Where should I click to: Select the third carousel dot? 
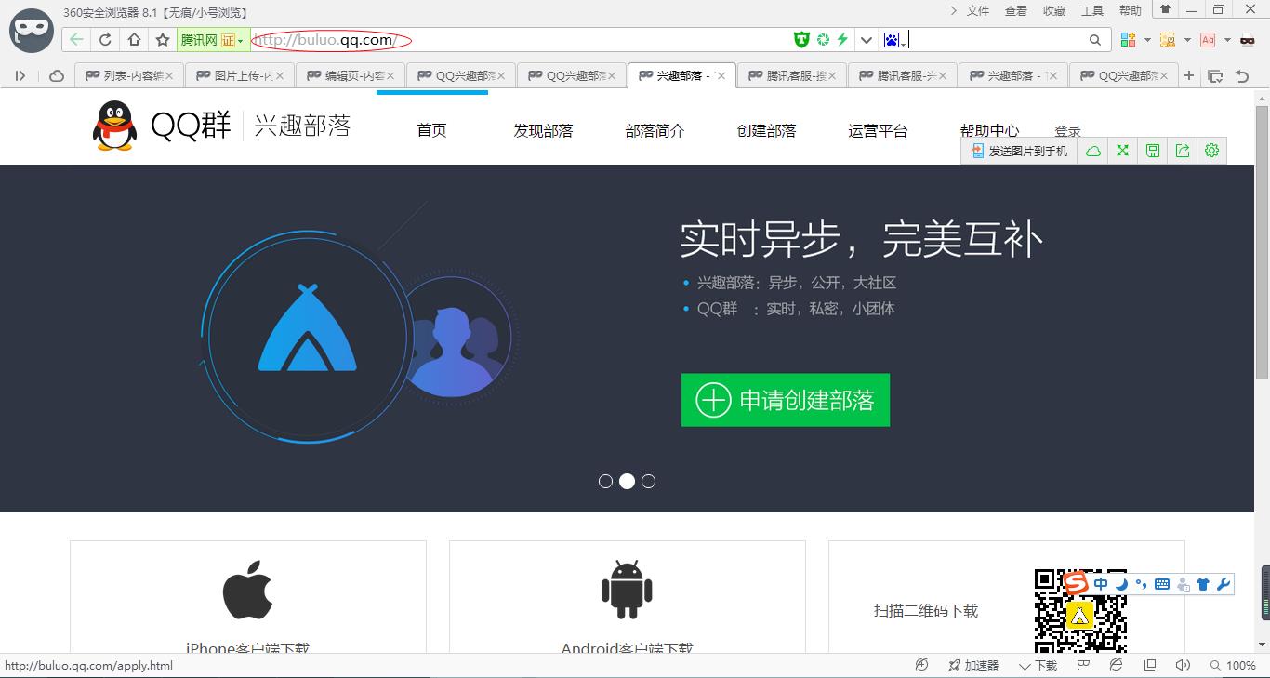click(649, 481)
